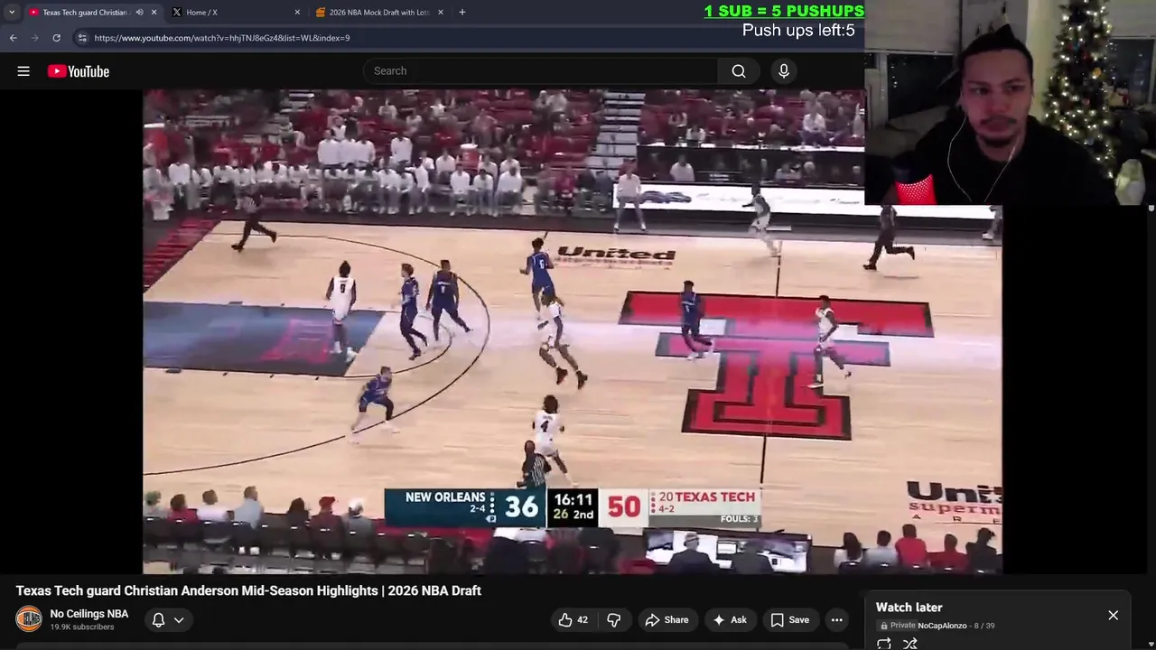Click the YouTube search magnifier button
The image size is (1156, 650).
point(739,71)
